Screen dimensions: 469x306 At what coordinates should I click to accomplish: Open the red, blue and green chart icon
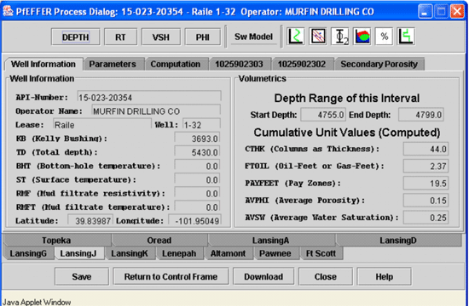[x=362, y=37]
